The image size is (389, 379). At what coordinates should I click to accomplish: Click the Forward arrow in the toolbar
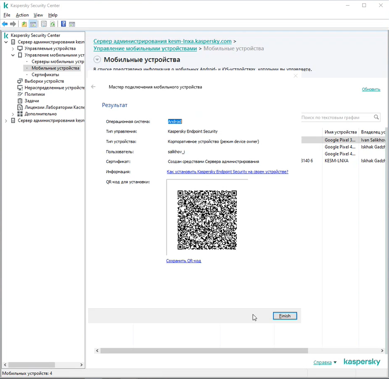pyautogui.click(x=13, y=24)
